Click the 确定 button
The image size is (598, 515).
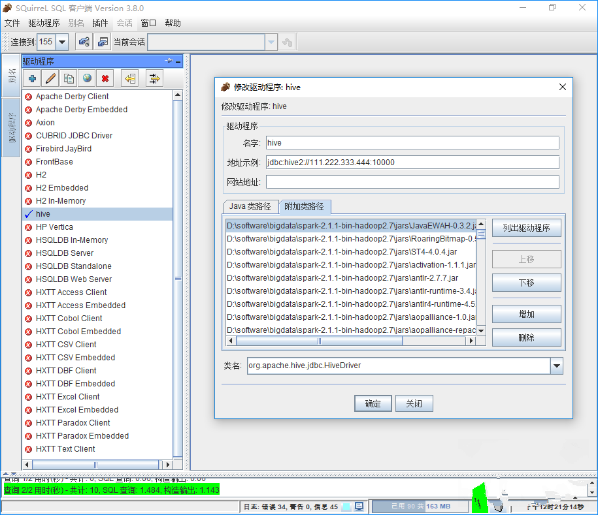click(x=373, y=403)
